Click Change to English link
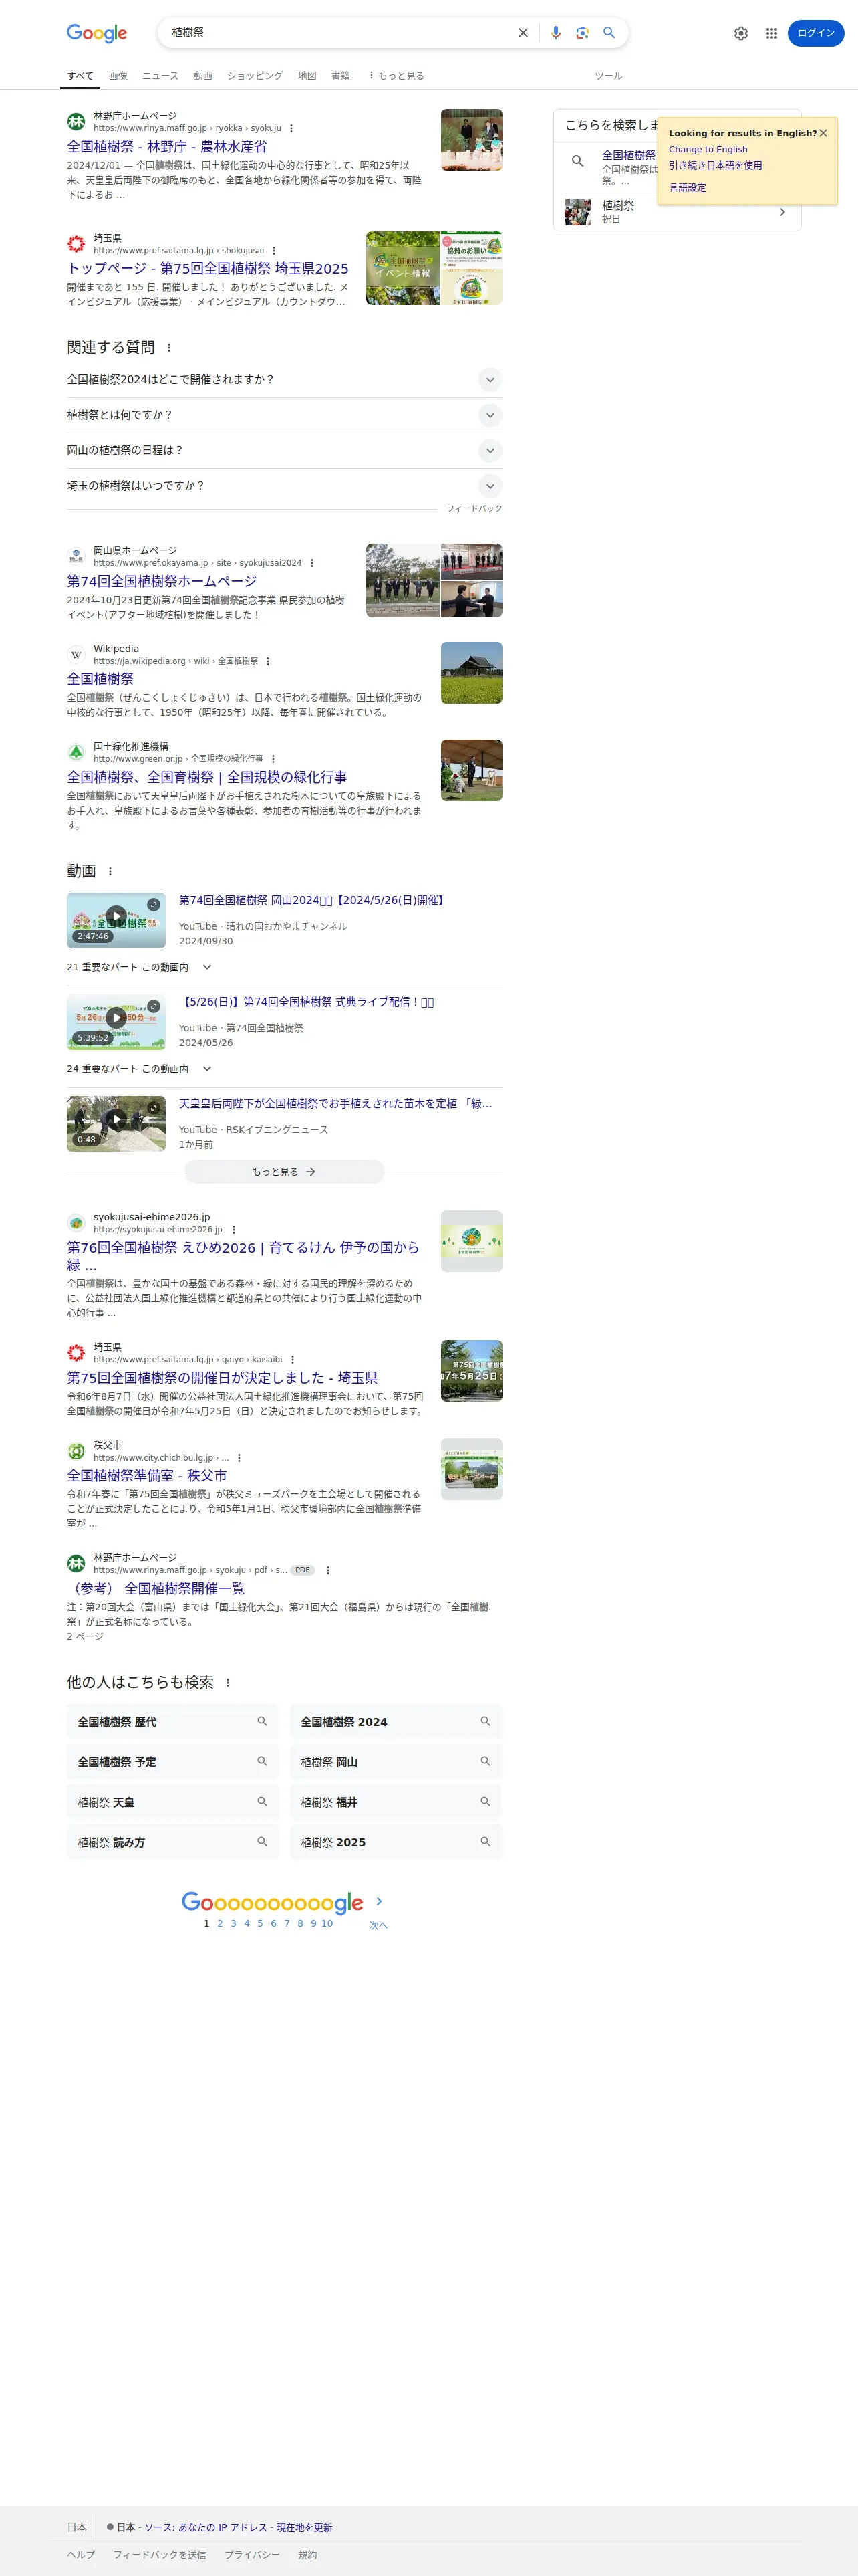Screen dimensions: 858x2576 point(708,150)
